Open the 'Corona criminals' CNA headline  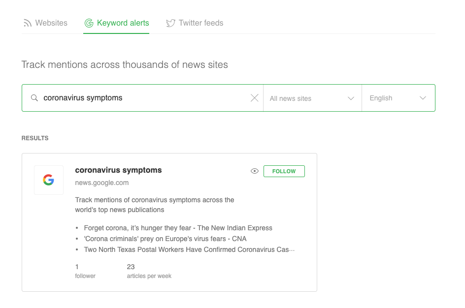(165, 239)
